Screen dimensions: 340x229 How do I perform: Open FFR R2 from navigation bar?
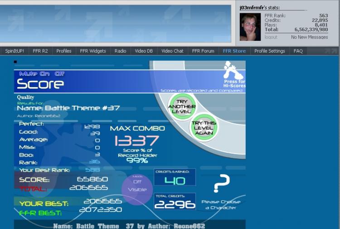coord(40,51)
